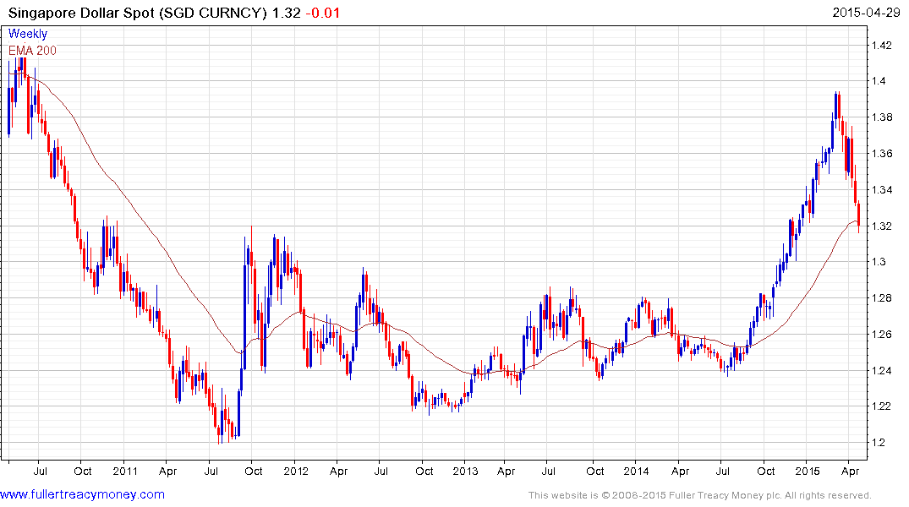This screenshot has height=507, width=909.
Task: Click the 1.24 price axis label
Action: click(882, 371)
